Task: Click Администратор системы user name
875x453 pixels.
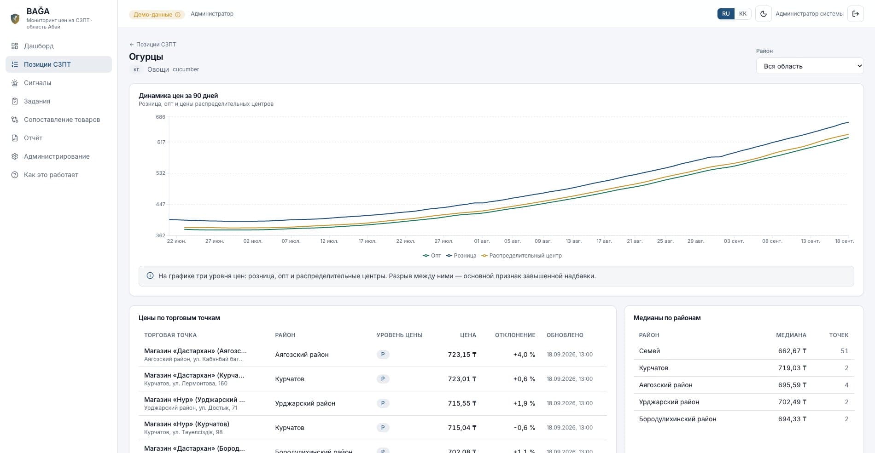Action: coord(809,14)
